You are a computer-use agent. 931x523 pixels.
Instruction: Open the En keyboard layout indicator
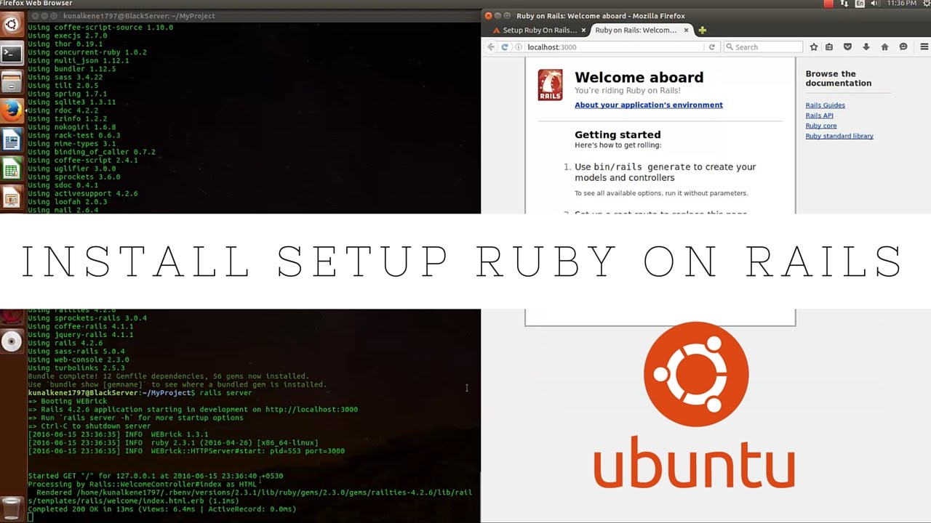[860, 4]
